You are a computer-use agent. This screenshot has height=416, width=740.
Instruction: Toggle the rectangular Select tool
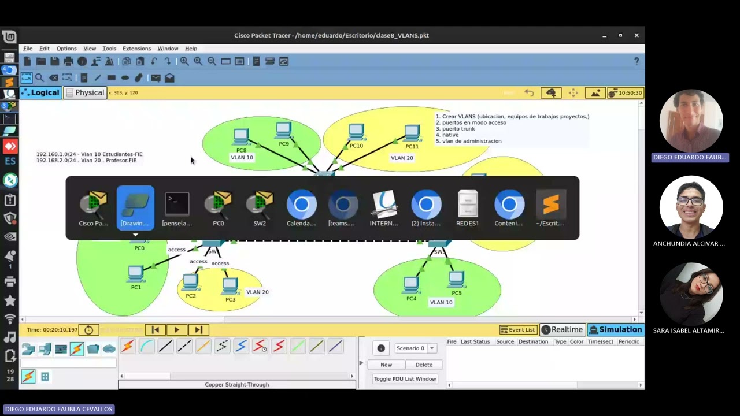[27, 77]
